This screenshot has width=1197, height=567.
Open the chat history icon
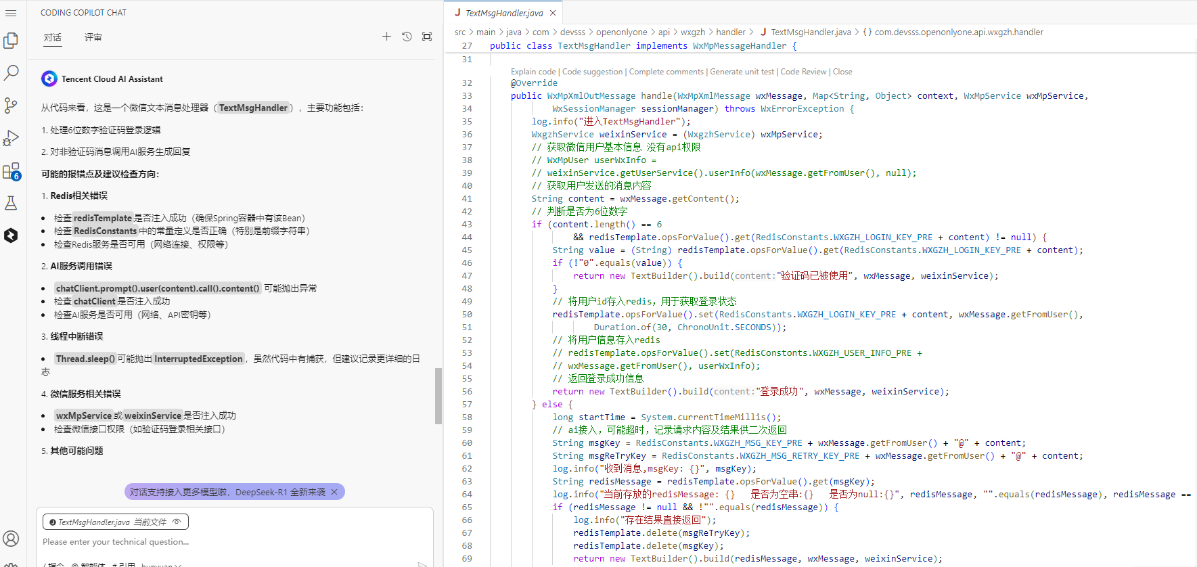tap(407, 37)
